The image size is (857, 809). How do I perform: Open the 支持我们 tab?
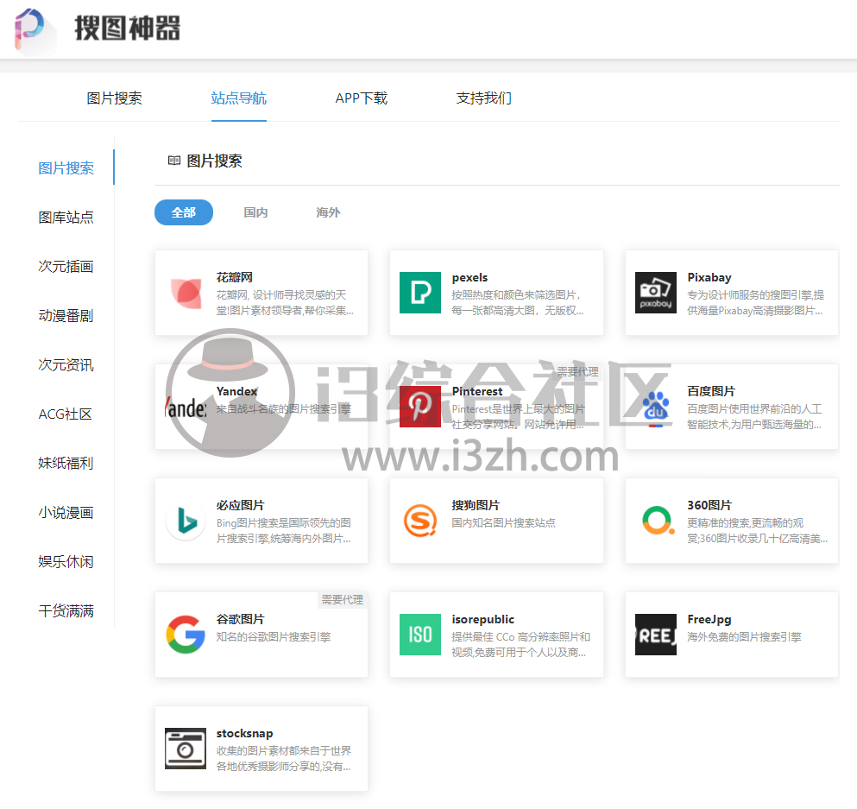tap(484, 98)
